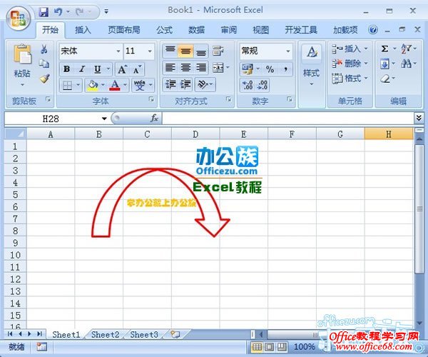The height and width of the screenshot is (357, 428).
Task: Open the View tab
Action: [260, 30]
